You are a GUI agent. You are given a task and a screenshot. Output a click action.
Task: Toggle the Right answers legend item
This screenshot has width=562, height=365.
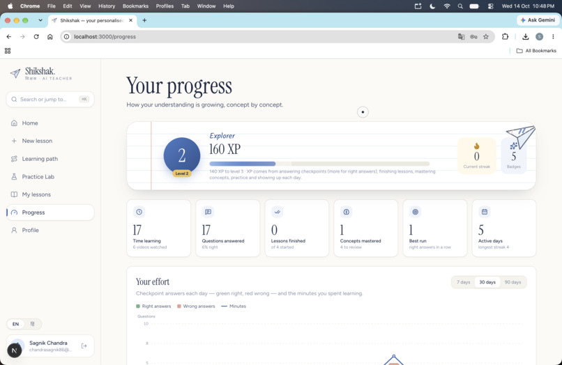(x=153, y=306)
